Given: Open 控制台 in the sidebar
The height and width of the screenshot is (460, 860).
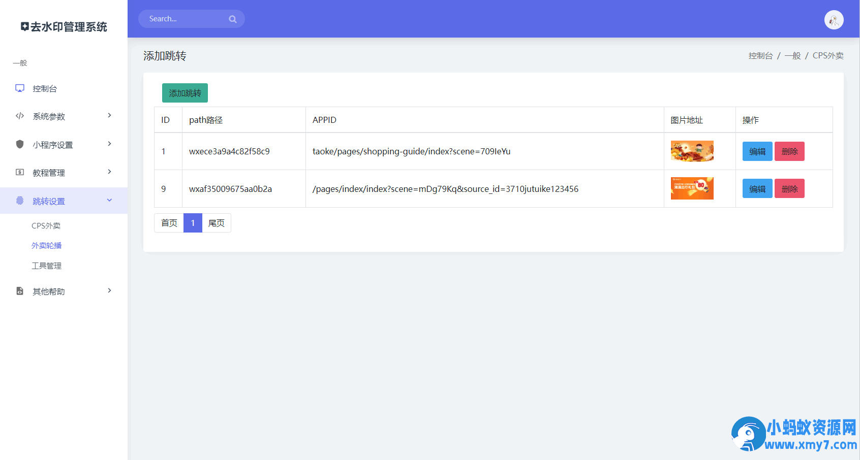Looking at the screenshot, I should point(64,88).
